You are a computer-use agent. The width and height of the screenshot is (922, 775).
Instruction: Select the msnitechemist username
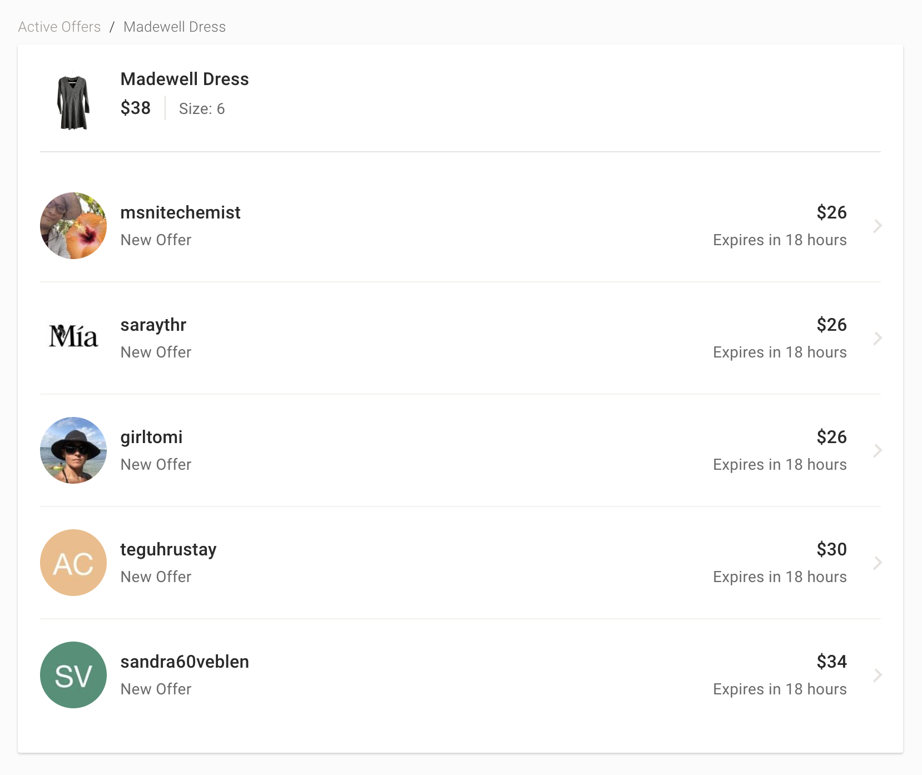pos(181,212)
